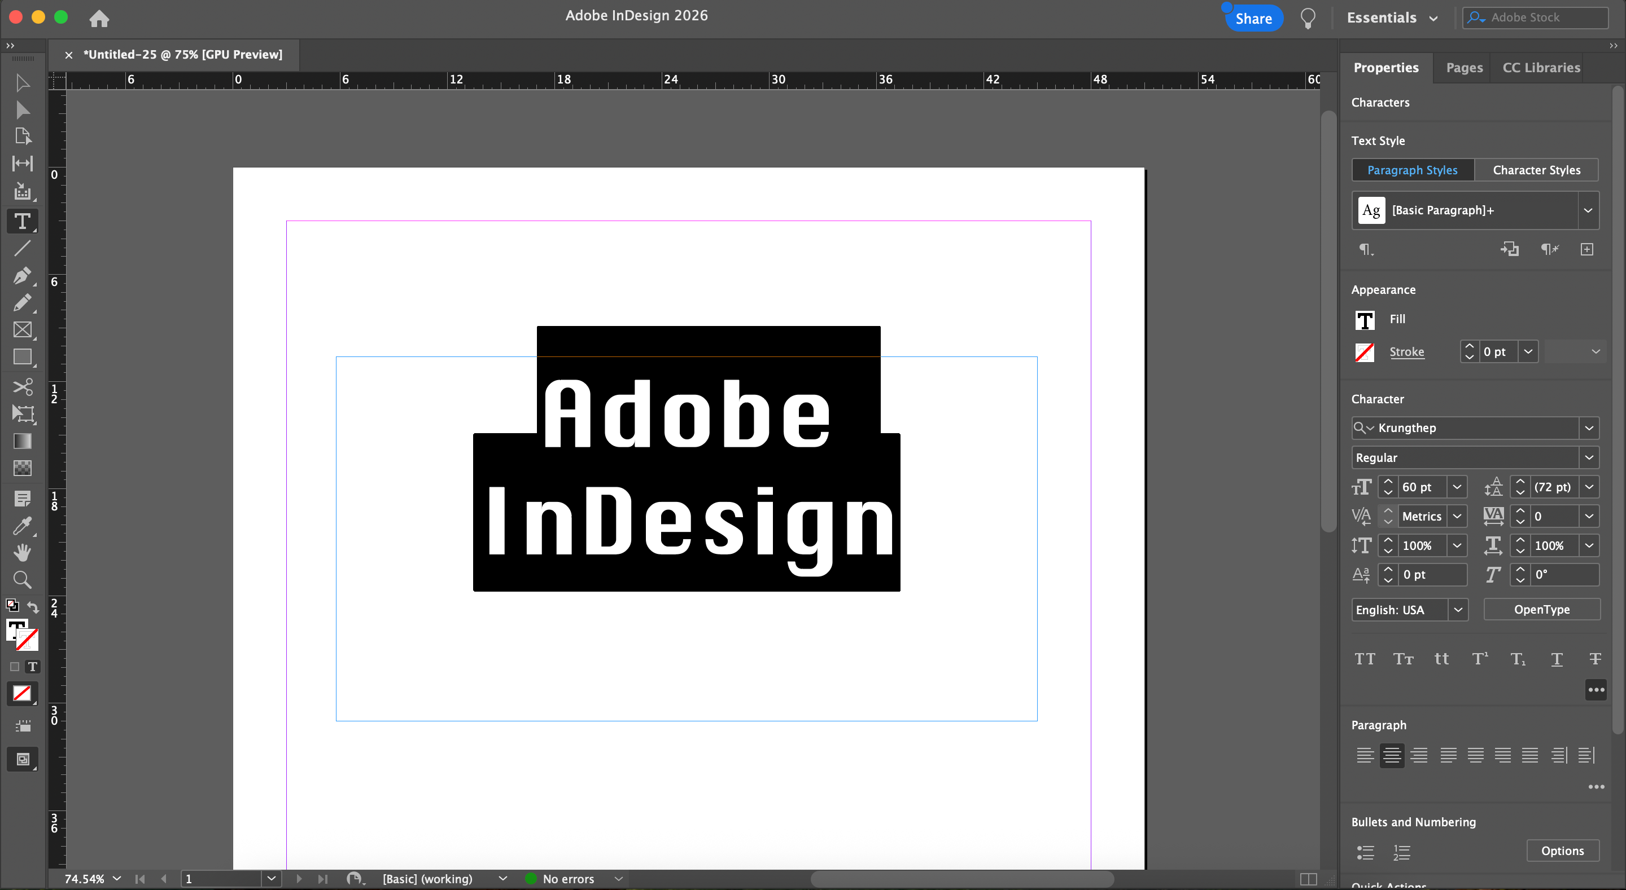Pick the Zoom tool
This screenshot has height=890, width=1626.
[x=22, y=580]
